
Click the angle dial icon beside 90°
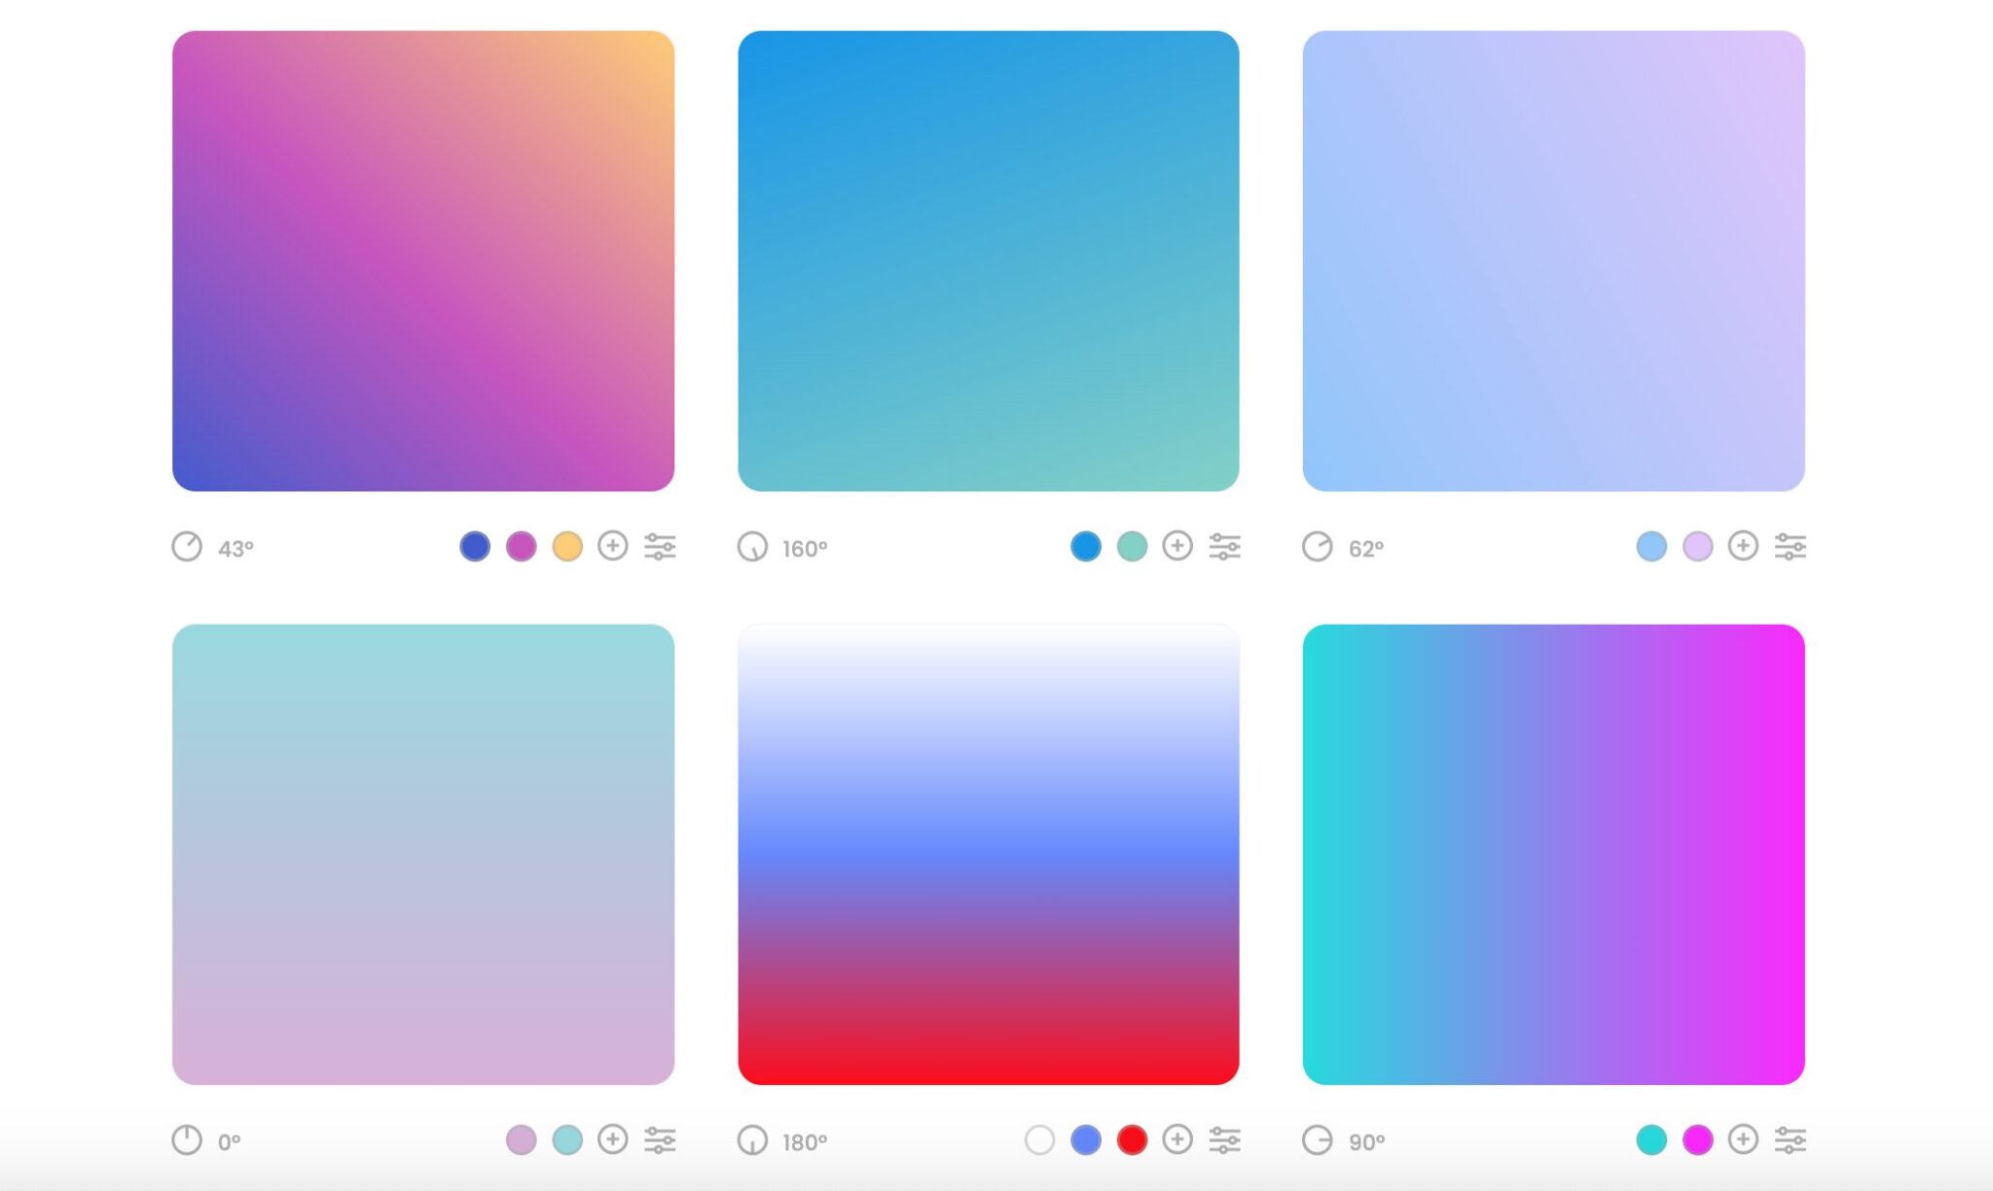1318,1140
